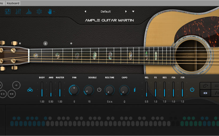Open the settings gear icon
Viewport: 219px width, 136px height.
pos(39,11)
